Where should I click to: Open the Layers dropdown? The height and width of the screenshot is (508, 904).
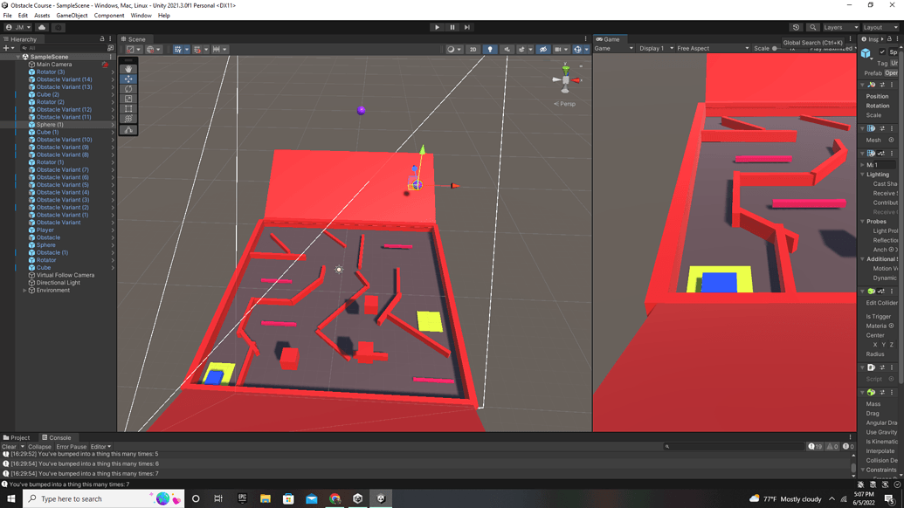pyautogui.click(x=839, y=27)
